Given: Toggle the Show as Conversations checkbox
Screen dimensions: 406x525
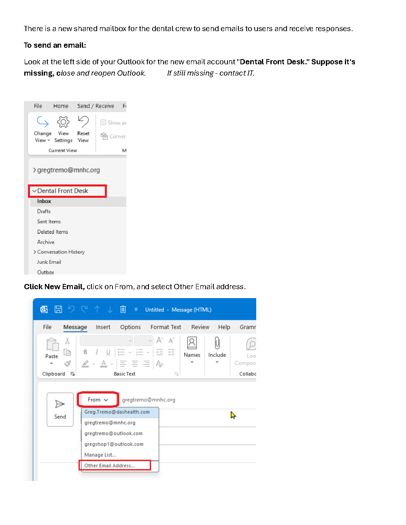Looking at the screenshot, I should pos(103,123).
